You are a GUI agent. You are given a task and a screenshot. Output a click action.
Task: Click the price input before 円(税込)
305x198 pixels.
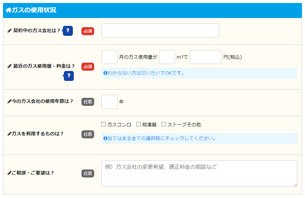pos(206,57)
